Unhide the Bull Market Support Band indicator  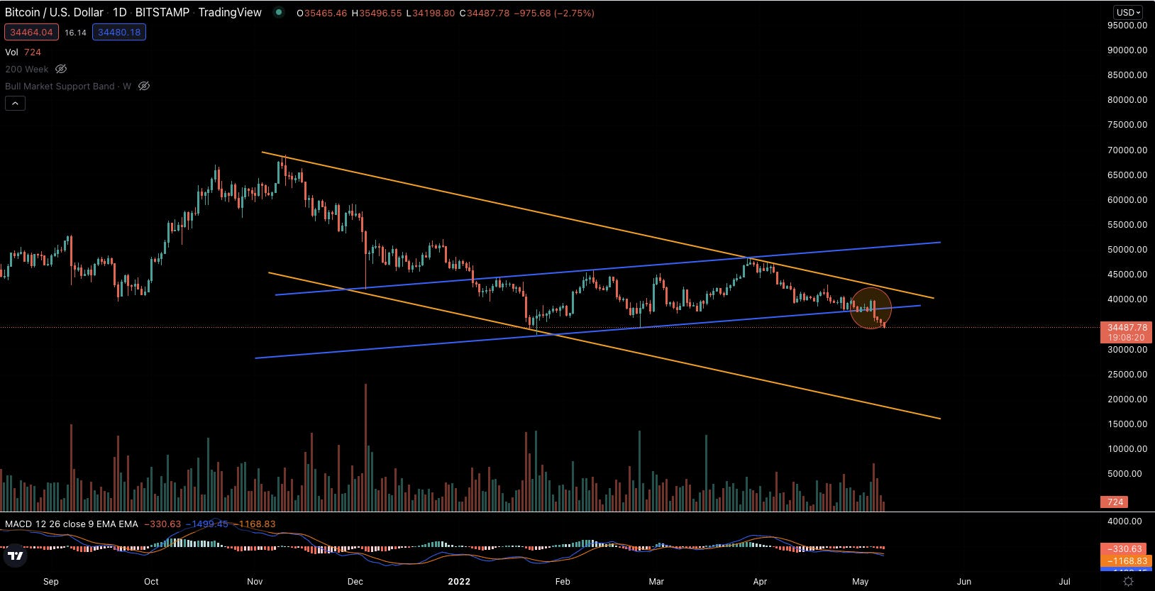click(x=144, y=86)
